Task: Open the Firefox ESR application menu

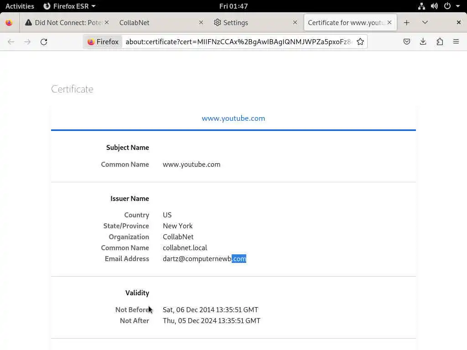Action: (70, 6)
